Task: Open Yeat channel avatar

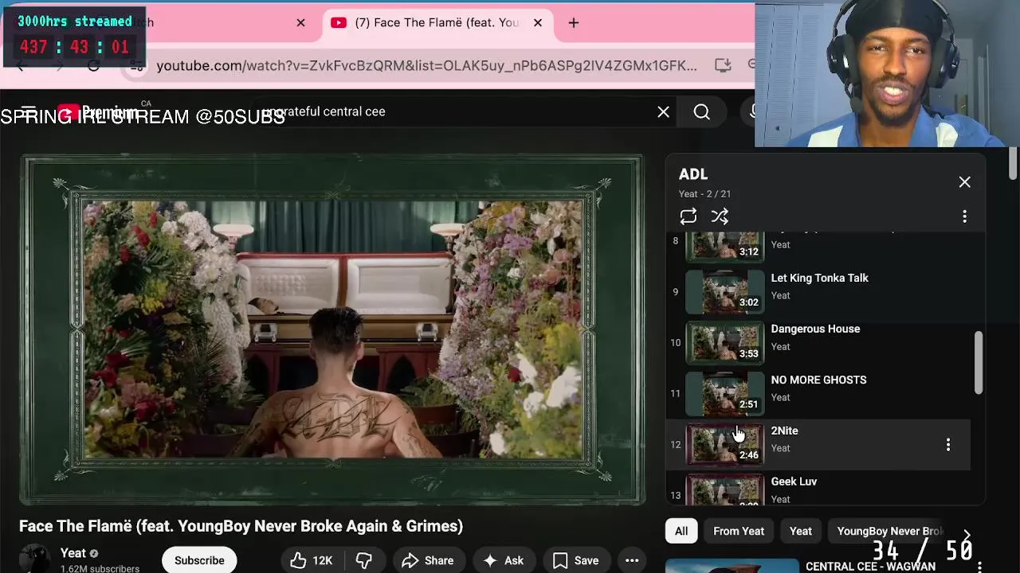Action: tap(34, 559)
